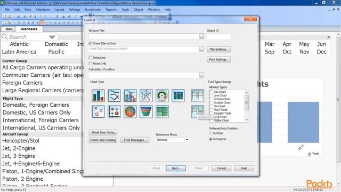Select the Block Chart type icon
The image size is (341, 192).
pyautogui.click(x=162, y=111)
